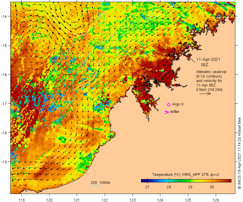Screen dimensions: 243x202
Task: Click the '0.5m/s (1kt 24h)' text
Action: 209,90
